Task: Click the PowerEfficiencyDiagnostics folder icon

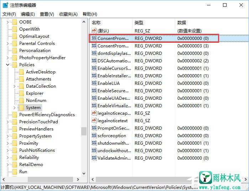Action: point(15,115)
